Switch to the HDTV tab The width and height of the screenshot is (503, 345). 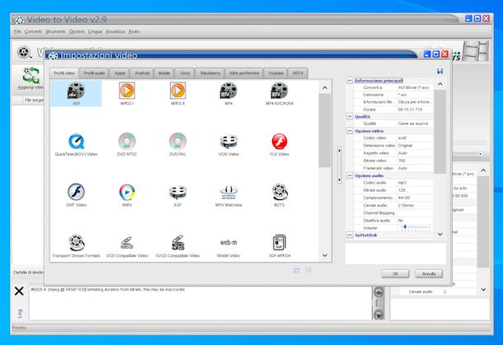298,73
